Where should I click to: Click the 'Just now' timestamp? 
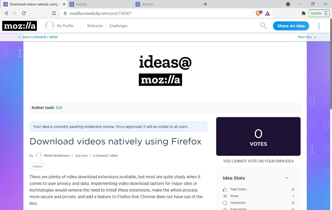point(81,156)
